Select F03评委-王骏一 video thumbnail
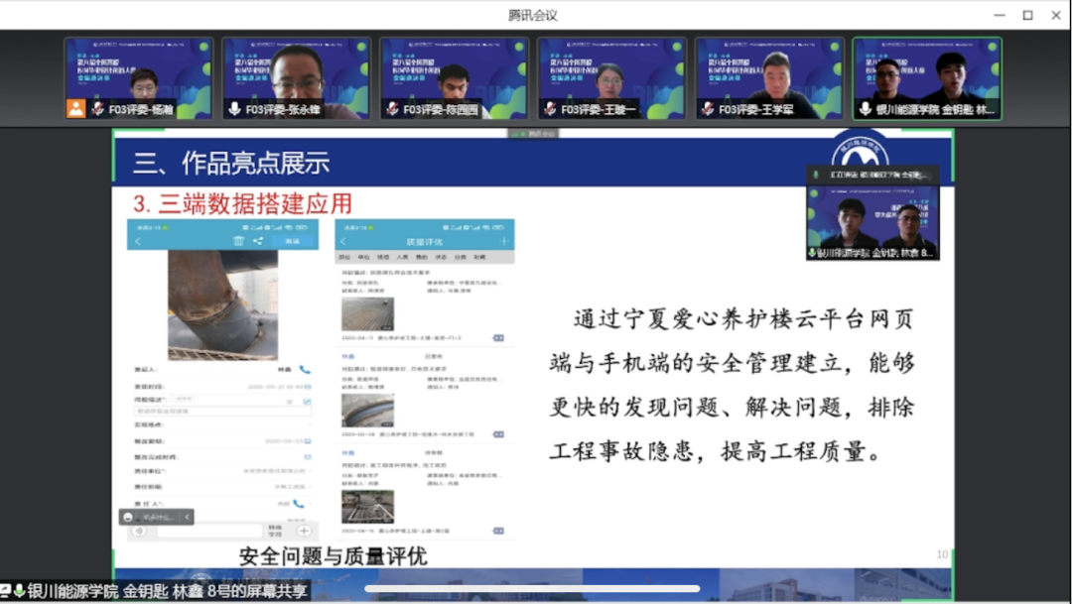The image size is (1072, 604). 612,78
